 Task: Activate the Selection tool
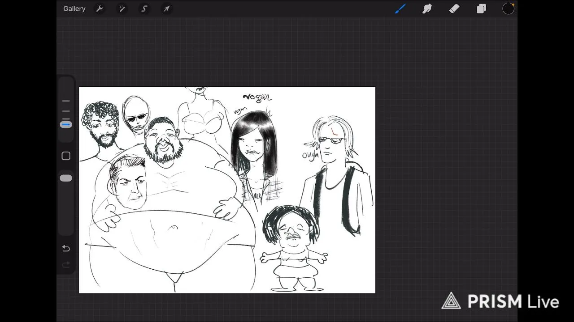pyautogui.click(x=144, y=8)
